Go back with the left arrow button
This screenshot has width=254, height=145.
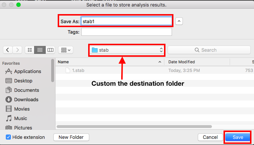pos(8,50)
